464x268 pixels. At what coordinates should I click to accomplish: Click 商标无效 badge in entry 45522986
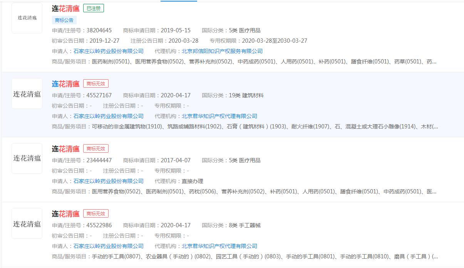click(x=96, y=213)
